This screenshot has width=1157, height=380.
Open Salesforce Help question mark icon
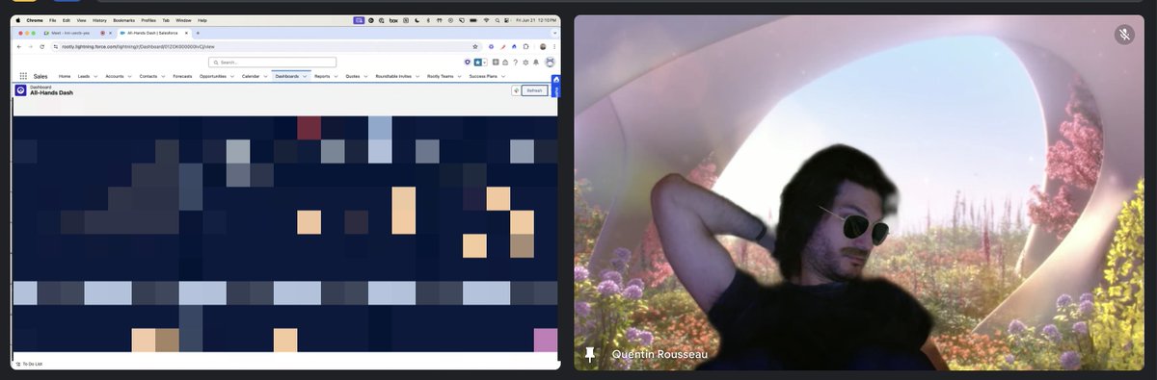(x=516, y=63)
